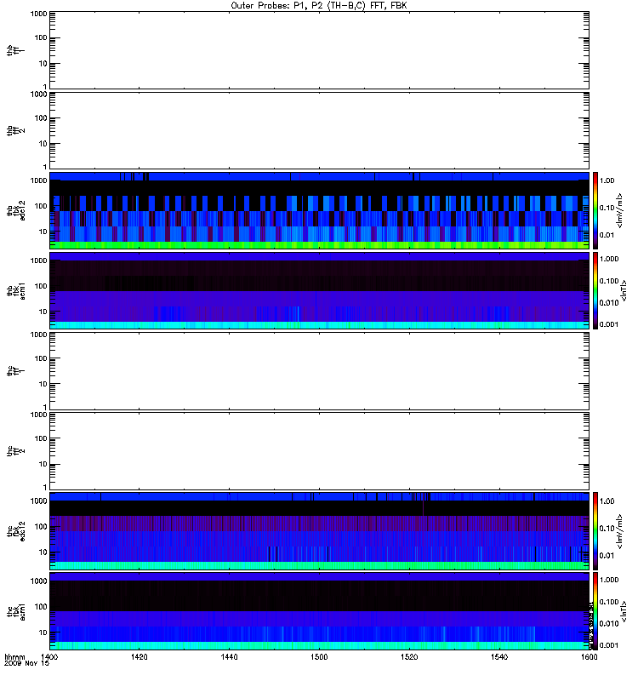638x681 pixels.
Task: Click the 1520 time axis label
Action: click(409, 656)
